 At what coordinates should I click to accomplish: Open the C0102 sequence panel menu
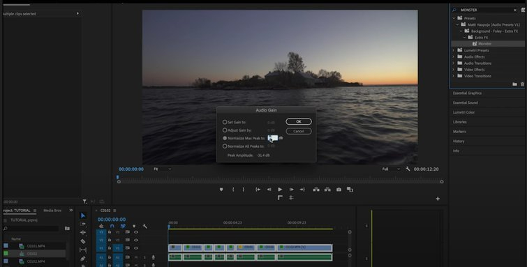tap(114, 211)
